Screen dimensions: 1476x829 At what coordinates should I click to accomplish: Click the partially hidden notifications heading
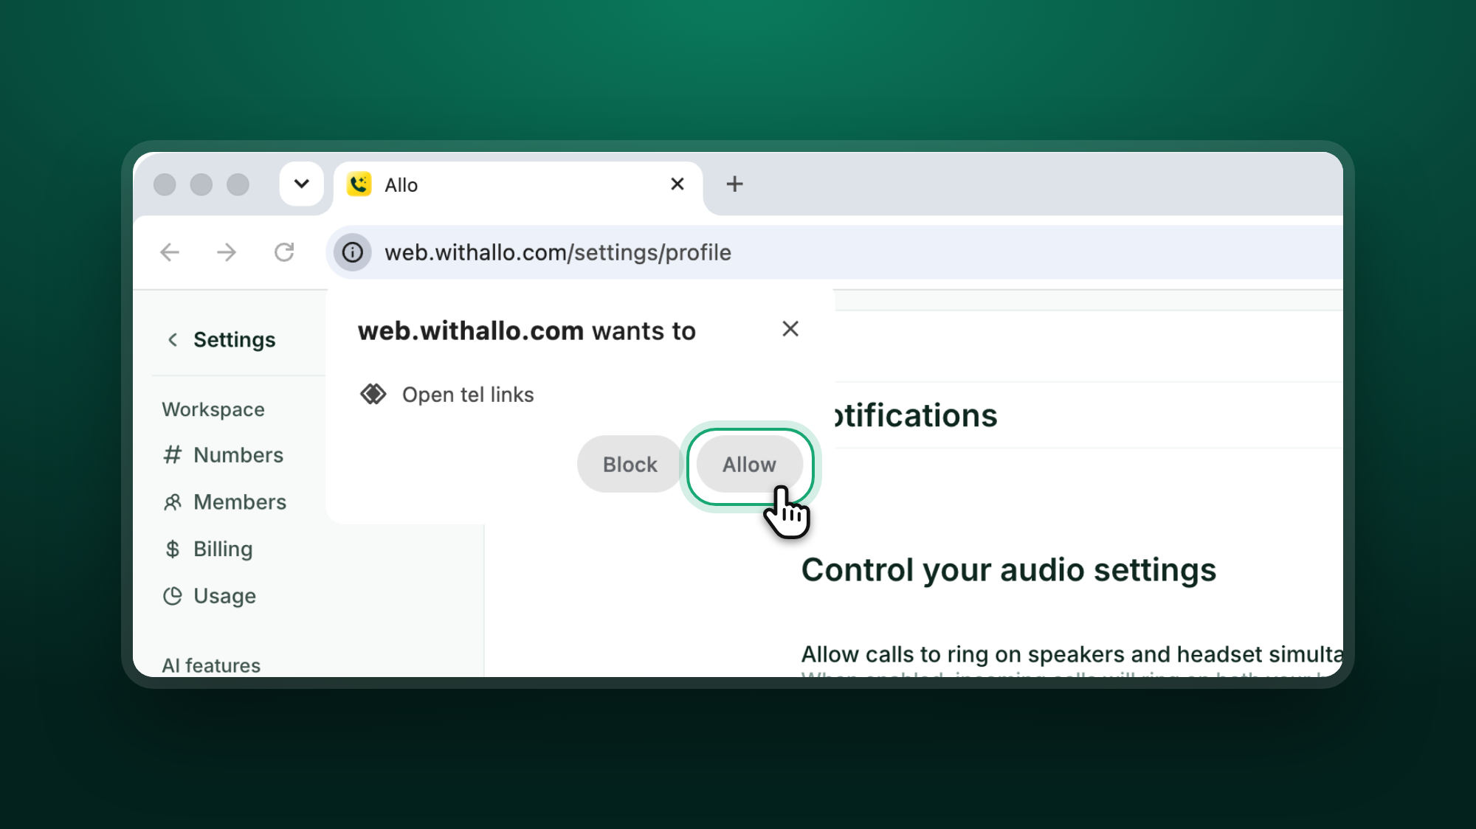(x=916, y=415)
